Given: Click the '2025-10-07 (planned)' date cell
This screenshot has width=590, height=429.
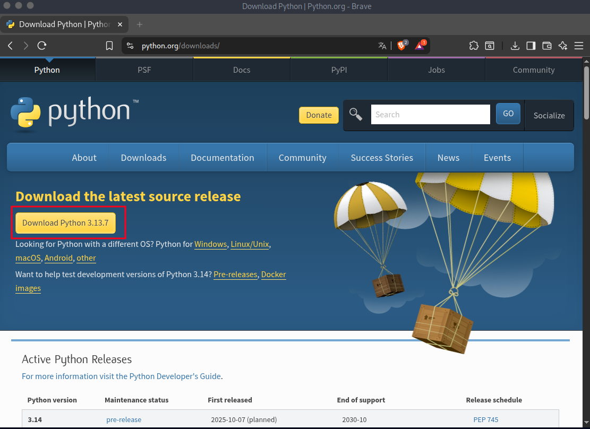Looking at the screenshot, I should 244,419.
